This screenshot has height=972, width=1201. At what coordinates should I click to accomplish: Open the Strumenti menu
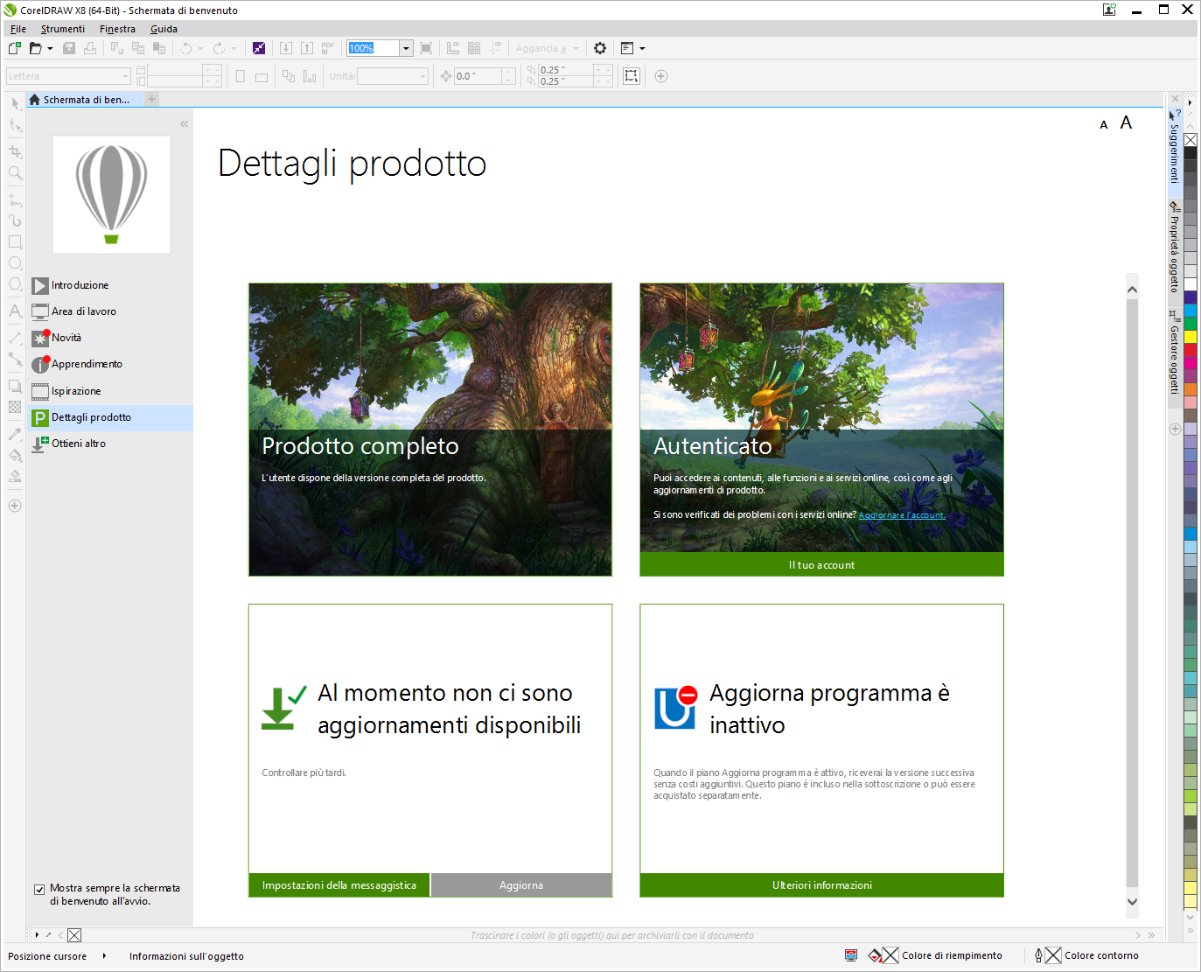[x=63, y=29]
